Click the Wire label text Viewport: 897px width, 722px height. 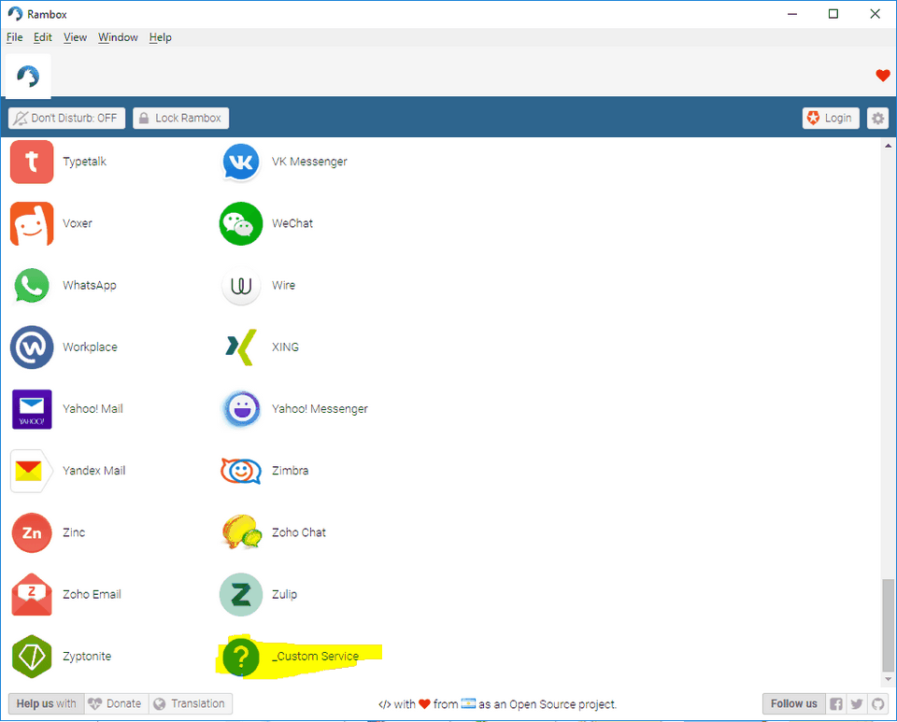point(284,285)
